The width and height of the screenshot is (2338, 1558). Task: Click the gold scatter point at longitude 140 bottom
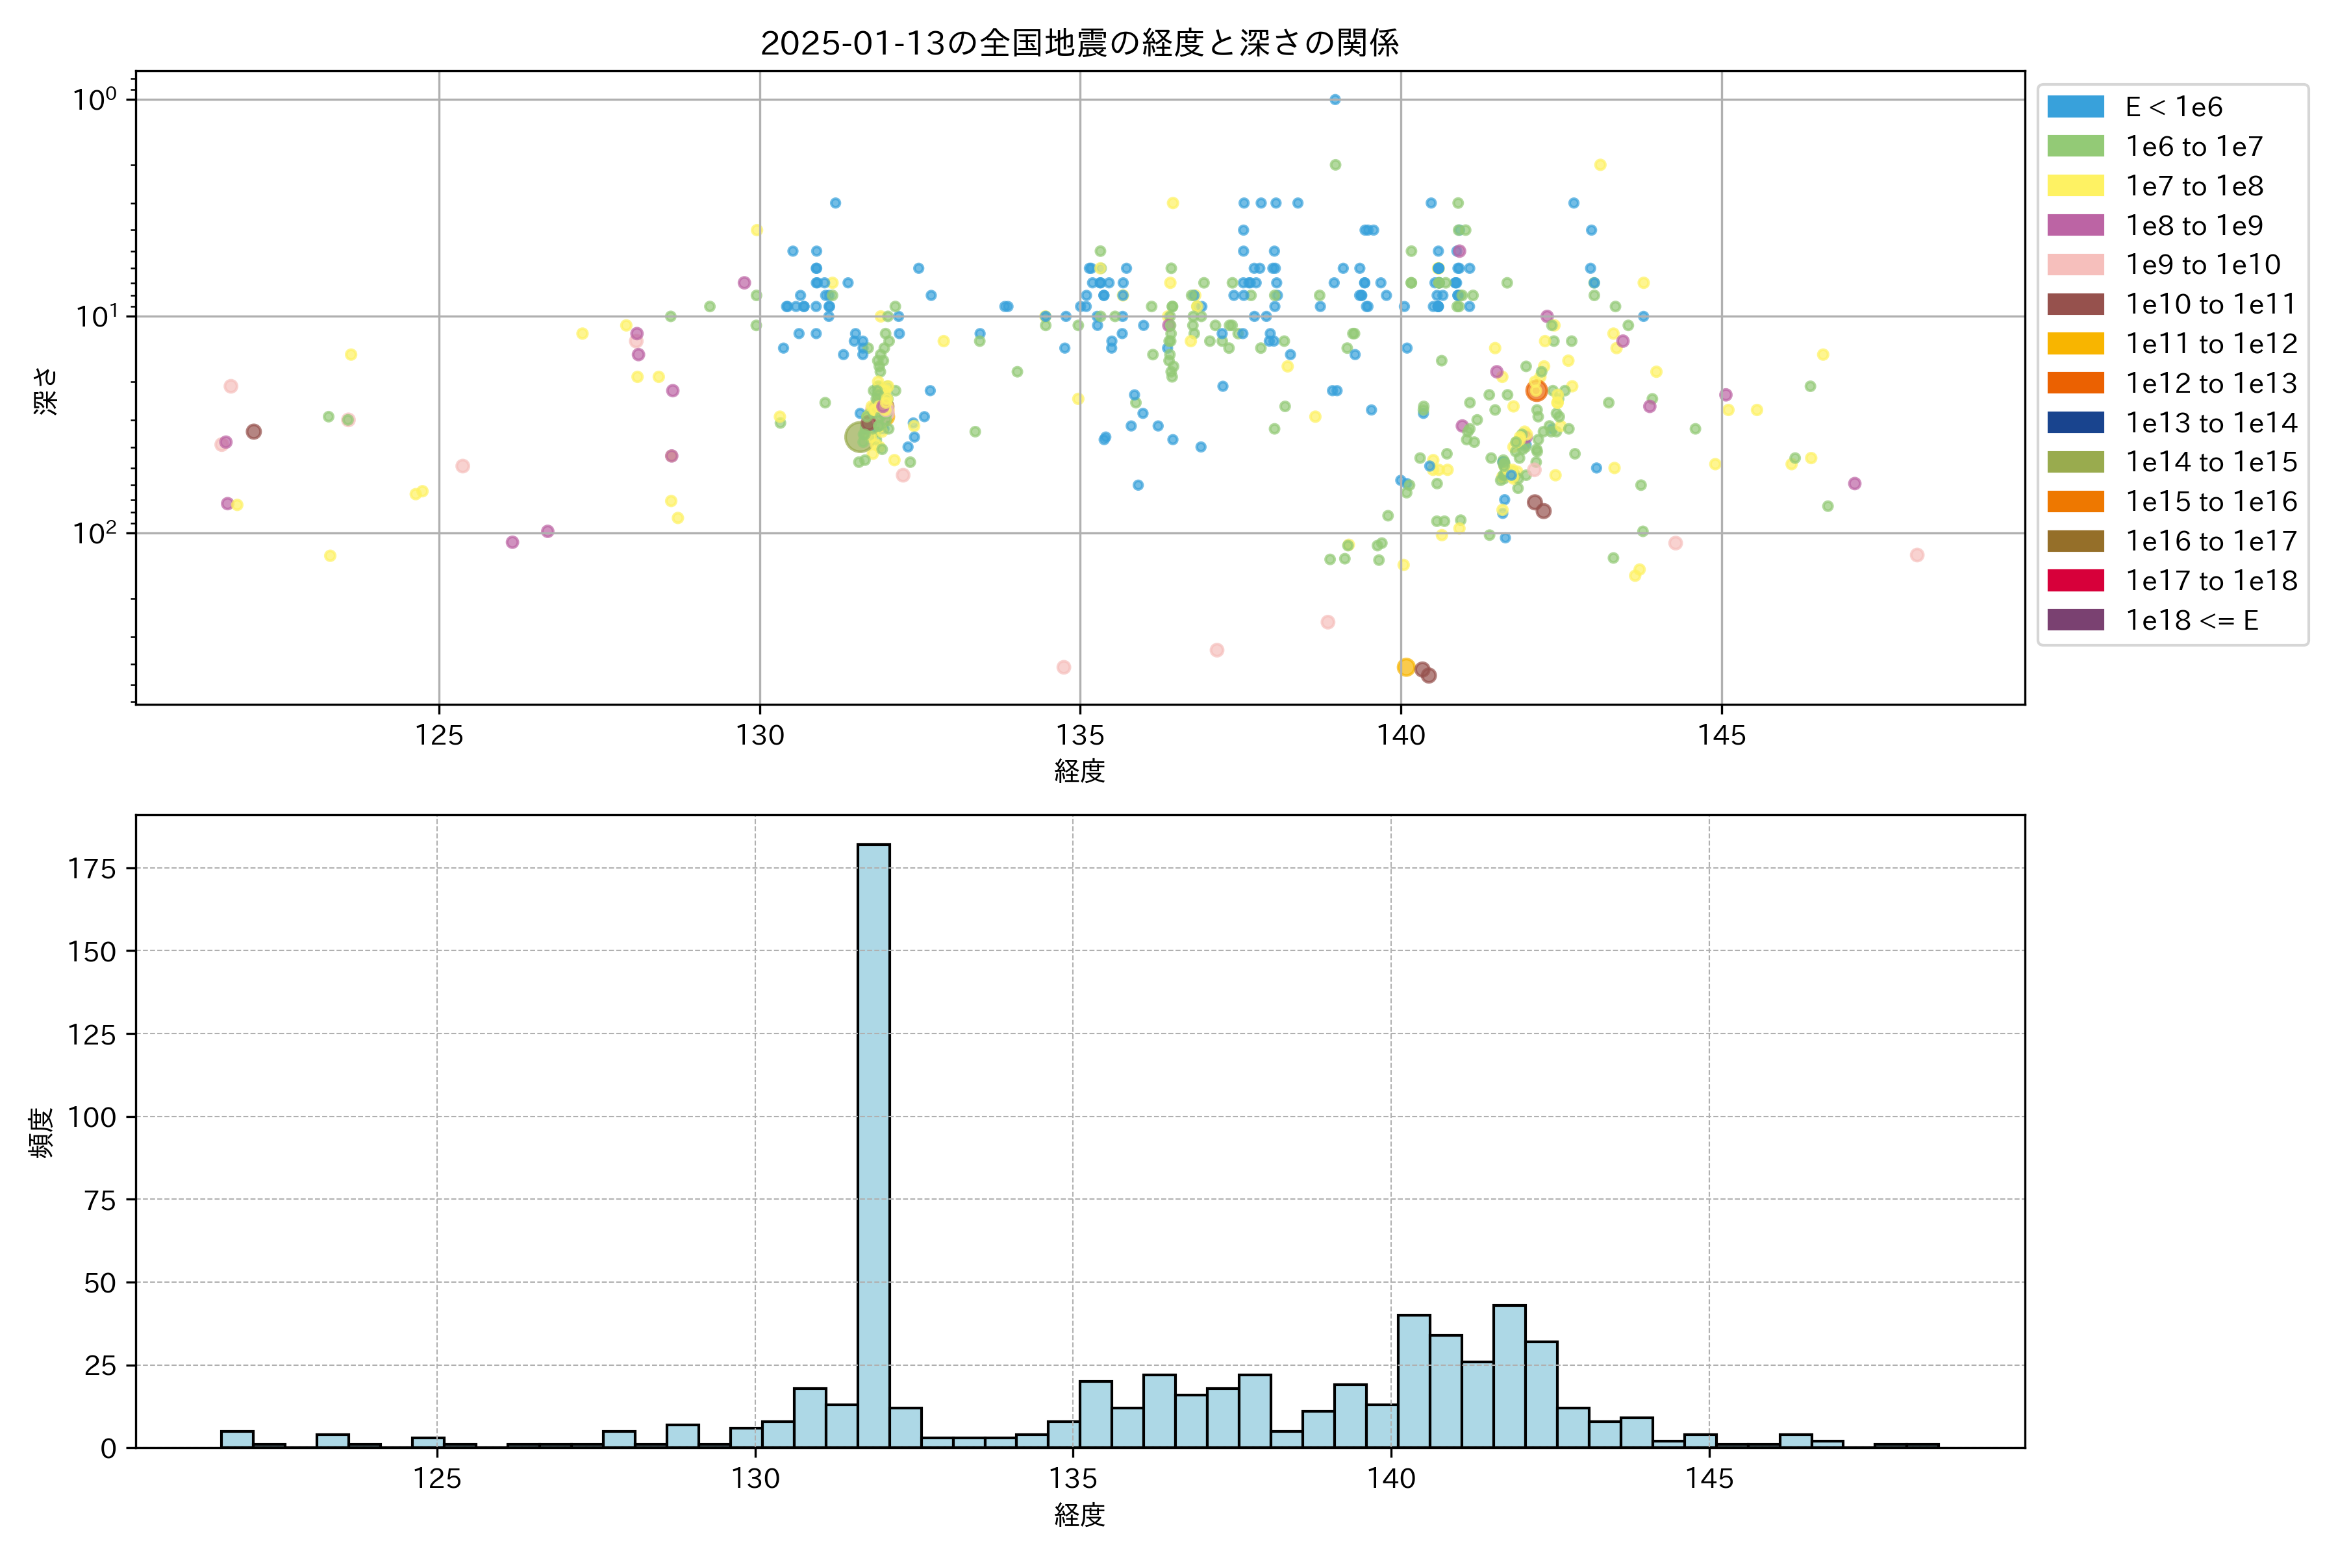(x=1405, y=668)
